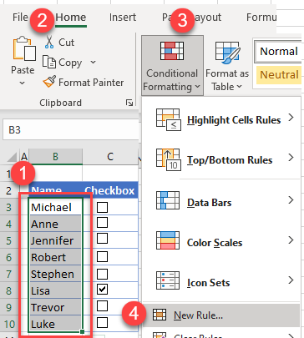Tick the checkbox next to Robert

(102, 256)
